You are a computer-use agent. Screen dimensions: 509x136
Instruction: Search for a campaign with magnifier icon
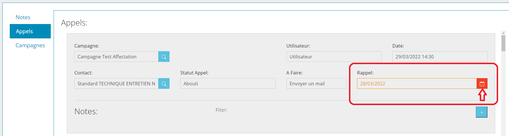[x=164, y=57]
